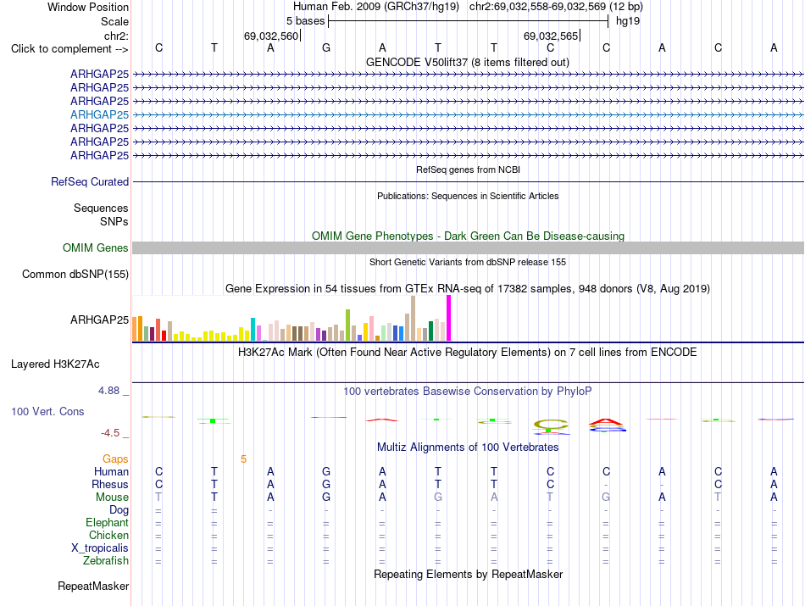Open the OMIM Gene Phenotypes track title
The height and width of the screenshot is (606, 805).
469,236
